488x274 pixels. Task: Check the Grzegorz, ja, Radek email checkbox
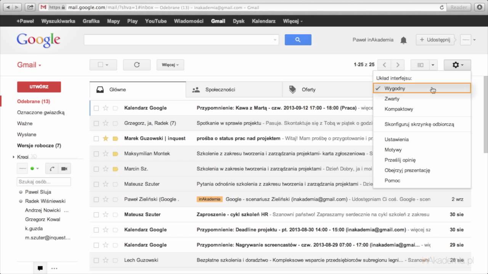coord(96,123)
